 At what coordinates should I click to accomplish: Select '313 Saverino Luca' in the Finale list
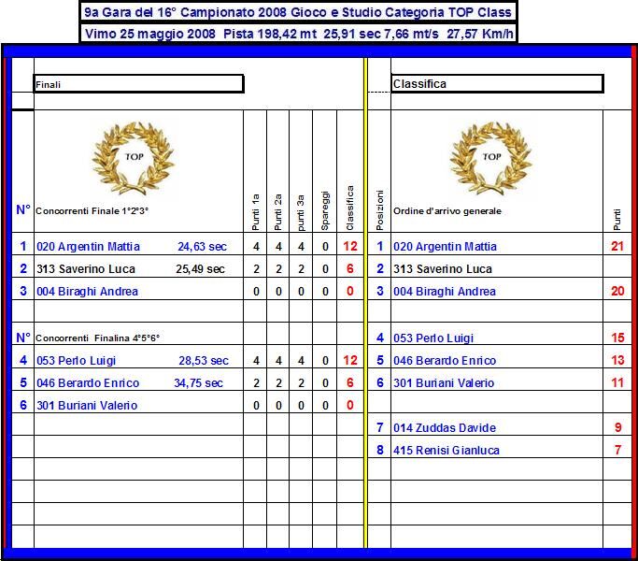pyautogui.click(x=86, y=269)
